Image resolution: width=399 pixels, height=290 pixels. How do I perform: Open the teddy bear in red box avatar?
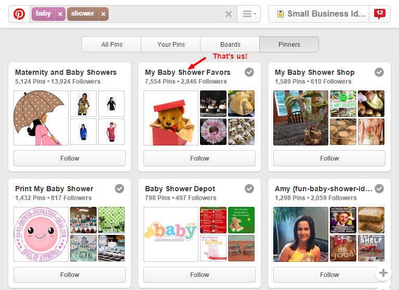pyautogui.click(x=171, y=118)
